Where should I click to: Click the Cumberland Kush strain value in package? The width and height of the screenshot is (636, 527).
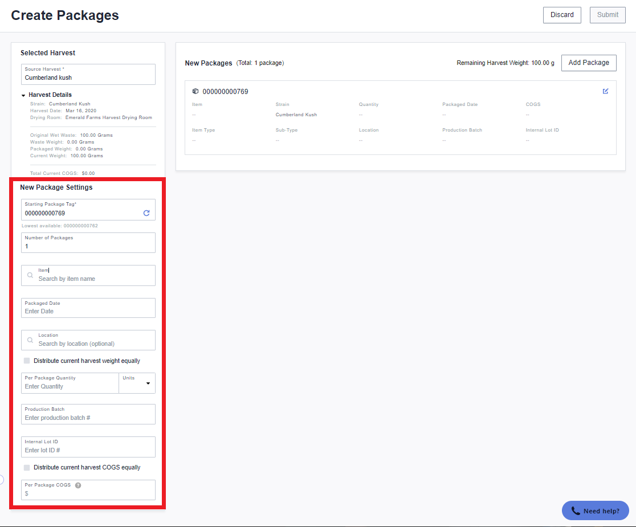point(296,115)
